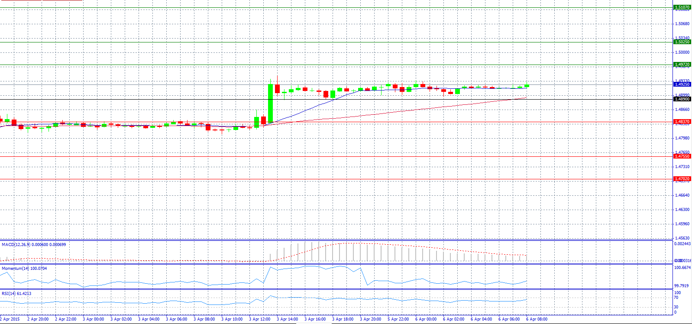Screen dimensions: 692x324
Task: Click the black 1.48900 pivot level label
Action: (x=682, y=99)
